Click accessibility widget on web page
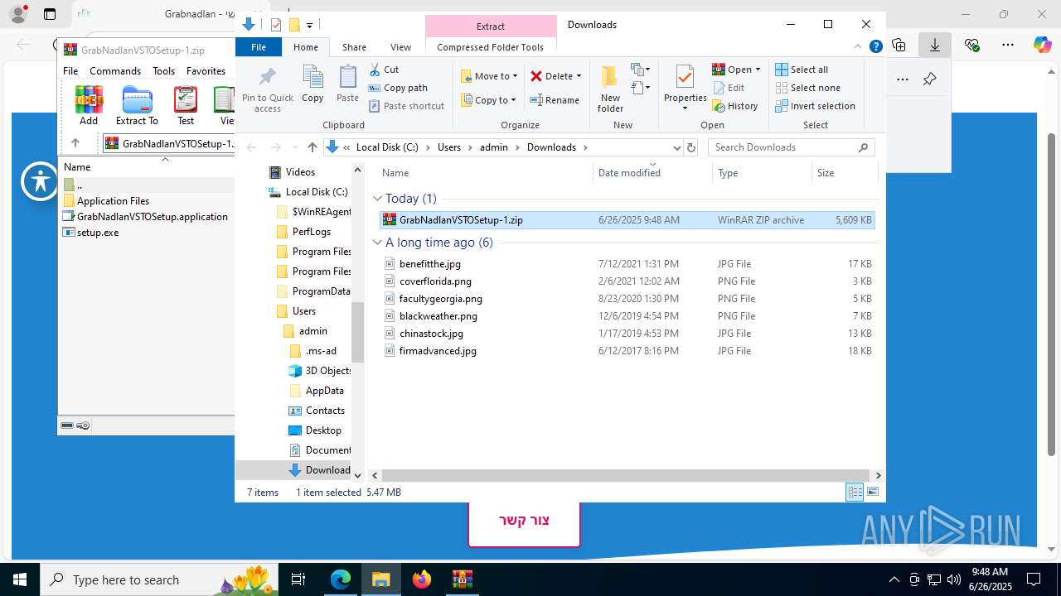 point(41,181)
